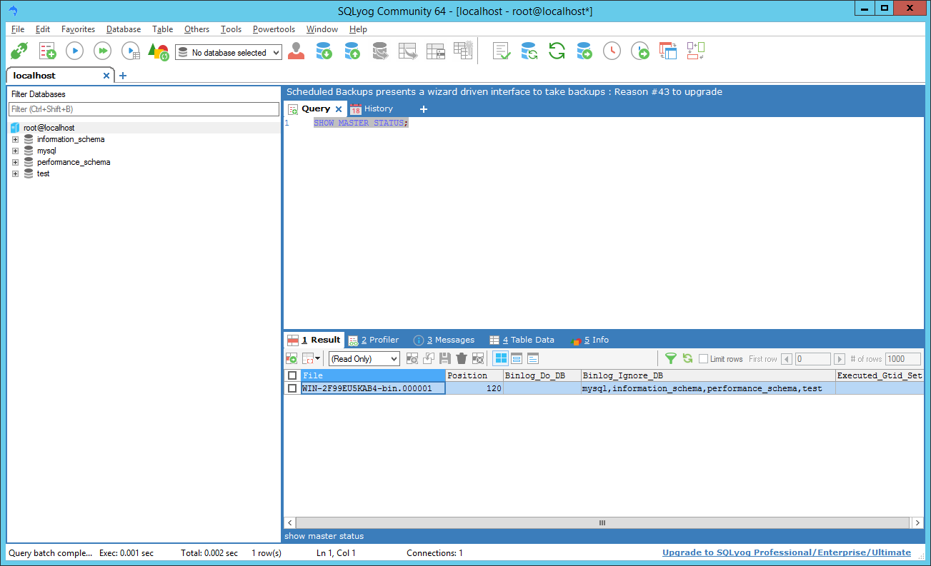
Task: Click the Copy Database to host icon
Action: [585, 51]
